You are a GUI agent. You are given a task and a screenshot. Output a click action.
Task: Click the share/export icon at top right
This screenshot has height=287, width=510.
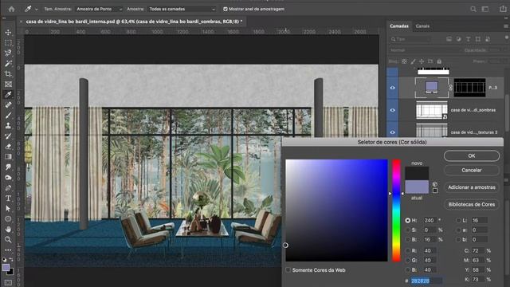(503, 9)
